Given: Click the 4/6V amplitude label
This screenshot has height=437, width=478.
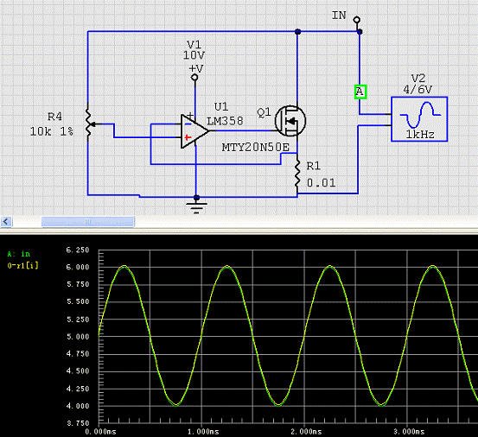Looking at the screenshot, I should (417, 90).
